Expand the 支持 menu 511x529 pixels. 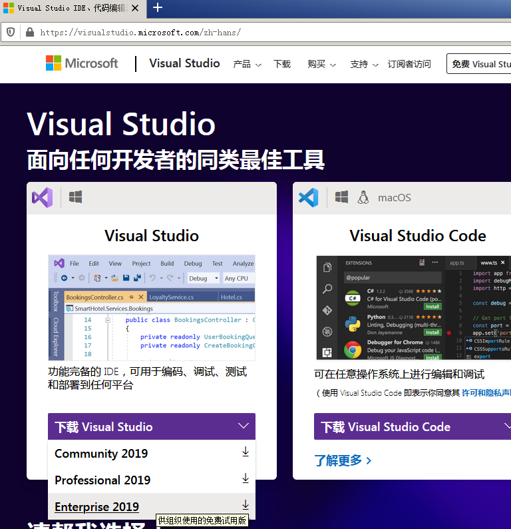point(364,64)
